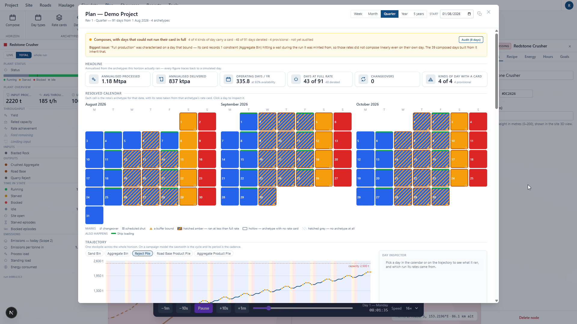This screenshot has height=324, width=577.
Task: Click the user avatar R icon
Action: tap(569, 5)
